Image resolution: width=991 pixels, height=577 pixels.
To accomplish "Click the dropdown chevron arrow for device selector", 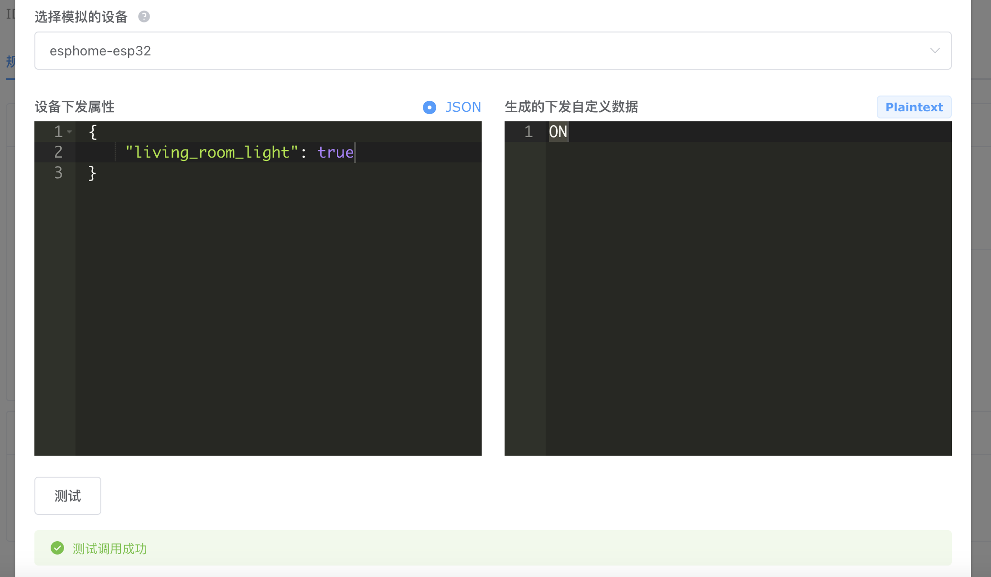I will (x=935, y=51).
